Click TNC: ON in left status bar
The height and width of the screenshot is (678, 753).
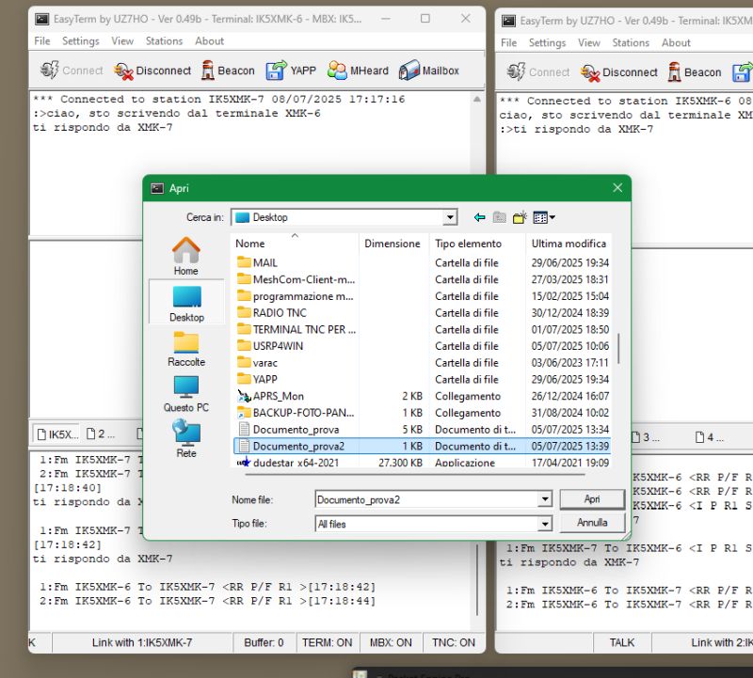(x=454, y=642)
